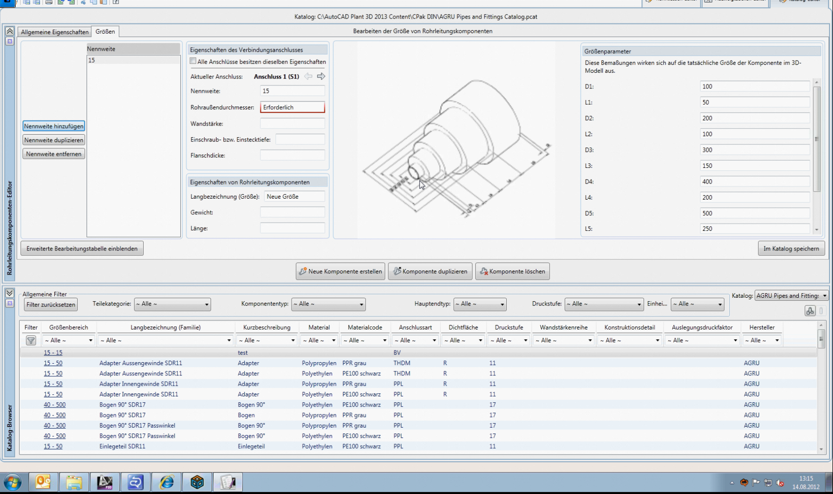The height and width of the screenshot is (494, 833).
Task: Click Komponente duplizieren button
Action: 430,271
